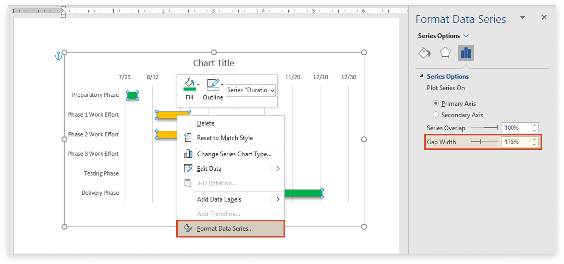564x264 pixels.
Task: Select the Secondary Axis radio button
Action: click(436, 115)
